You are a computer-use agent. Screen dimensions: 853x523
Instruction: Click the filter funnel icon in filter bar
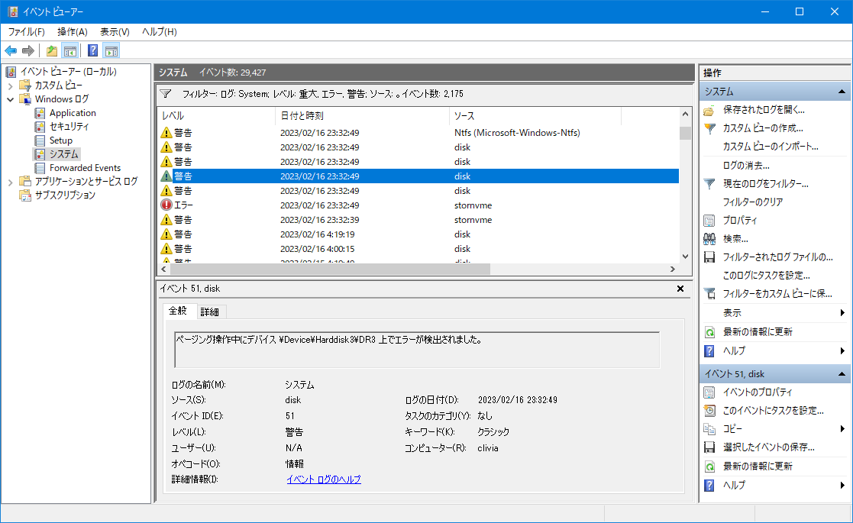[x=166, y=93]
